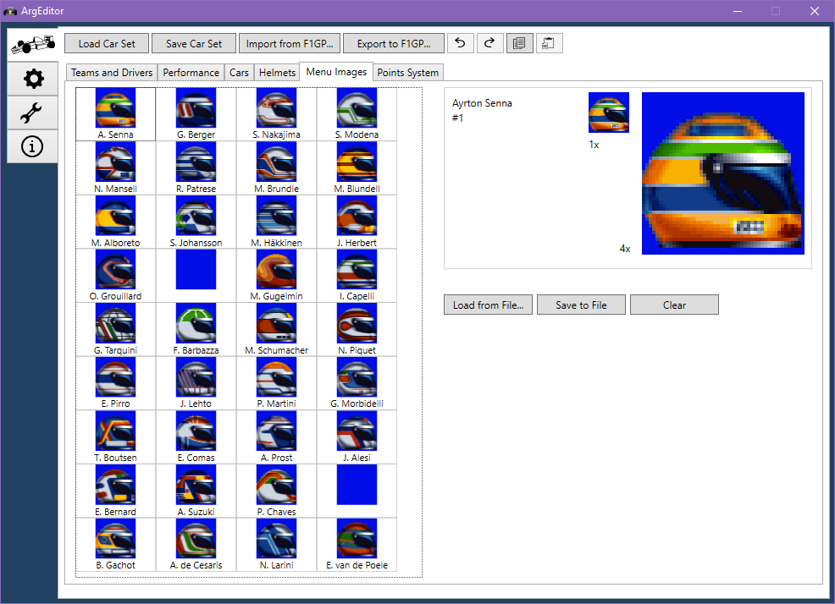The height and width of the screenshot is (604, 835).
Task: Select O. Grouillard helmet image
Action: (x=115, y=269)
